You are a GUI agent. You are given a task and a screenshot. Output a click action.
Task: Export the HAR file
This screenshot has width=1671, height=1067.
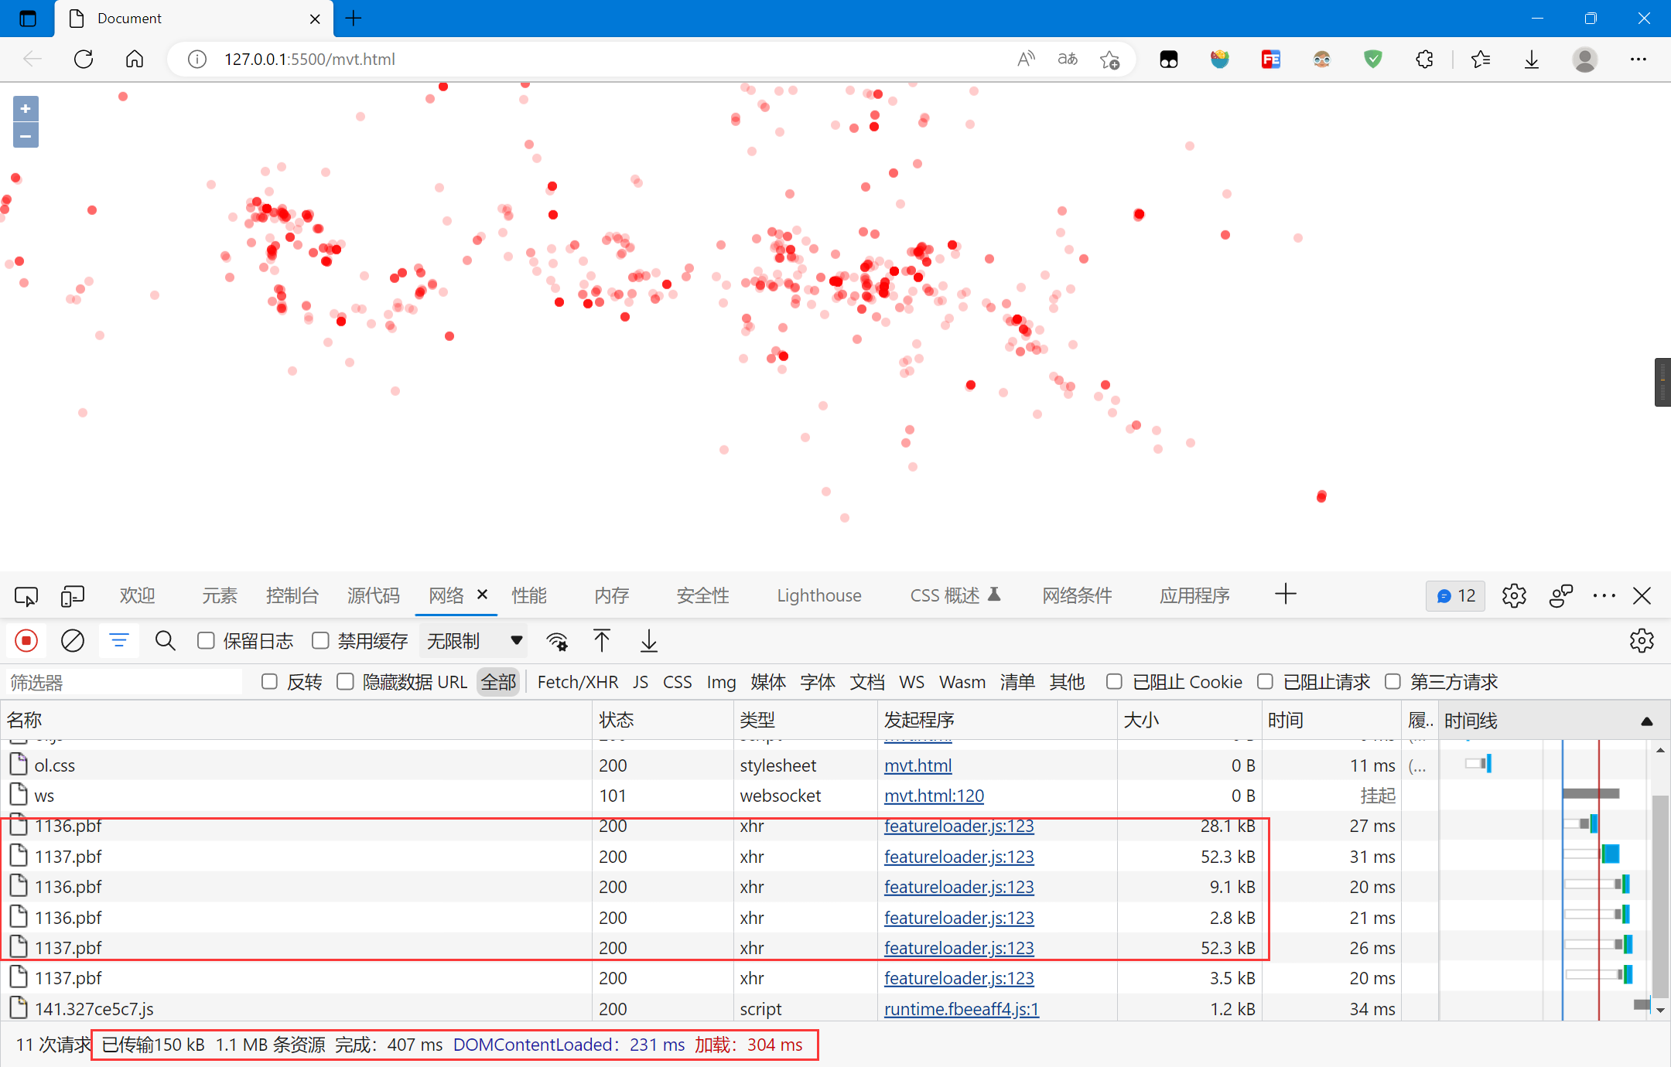tap(649, 641)
